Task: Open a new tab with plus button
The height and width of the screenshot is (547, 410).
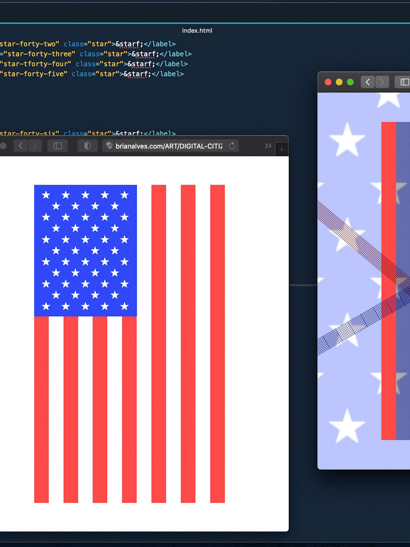Action: (281, 149)
